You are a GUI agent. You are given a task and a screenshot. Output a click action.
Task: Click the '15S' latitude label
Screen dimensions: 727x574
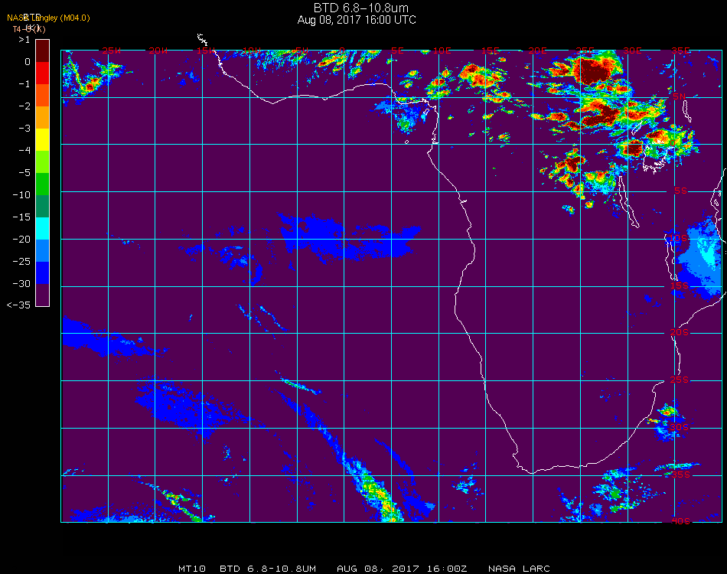click(680, 285)
